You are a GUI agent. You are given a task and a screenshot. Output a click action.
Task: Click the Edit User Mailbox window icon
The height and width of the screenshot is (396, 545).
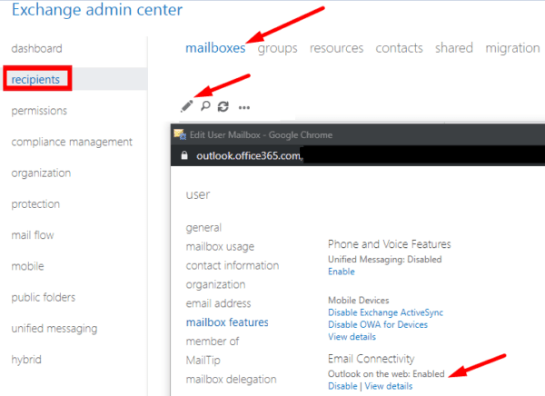180,134
